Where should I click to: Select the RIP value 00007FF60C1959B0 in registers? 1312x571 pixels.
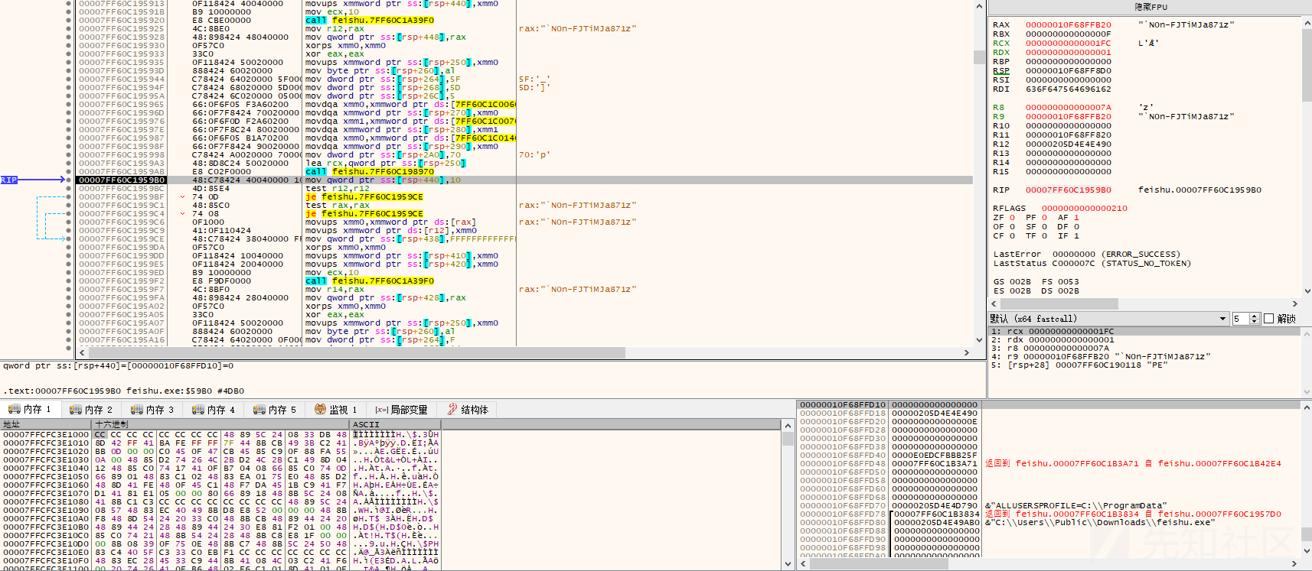[x=1069, y=190]
